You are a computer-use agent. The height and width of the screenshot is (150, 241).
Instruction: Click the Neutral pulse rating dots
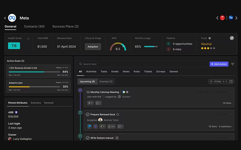[x=208, y=48]
